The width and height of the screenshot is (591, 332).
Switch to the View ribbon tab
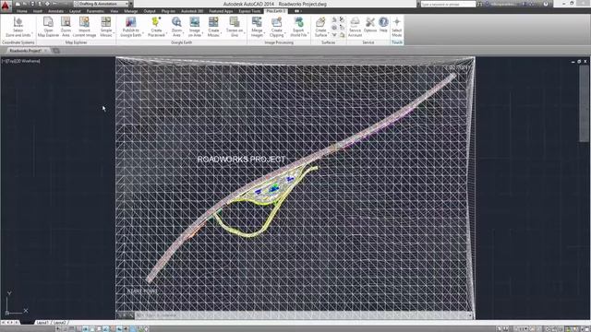coord(114,11)
